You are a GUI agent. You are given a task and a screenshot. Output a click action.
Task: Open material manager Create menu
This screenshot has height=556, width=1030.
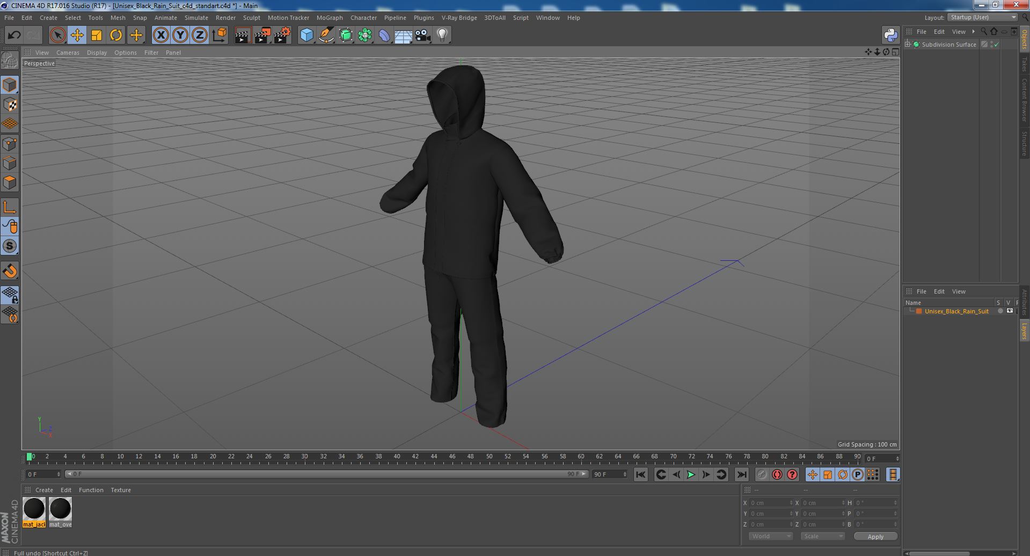44,490
